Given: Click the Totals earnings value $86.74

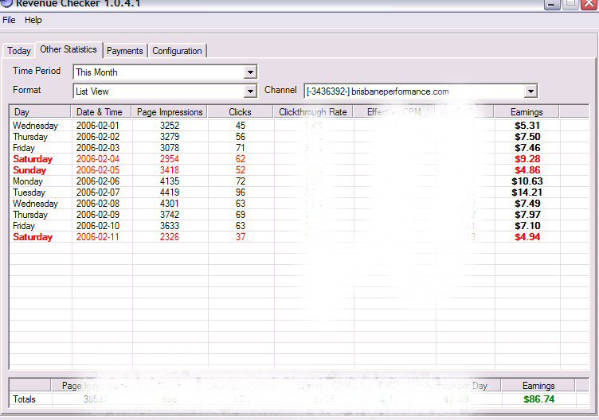Looking at the screenshot, I should (538, 399).
